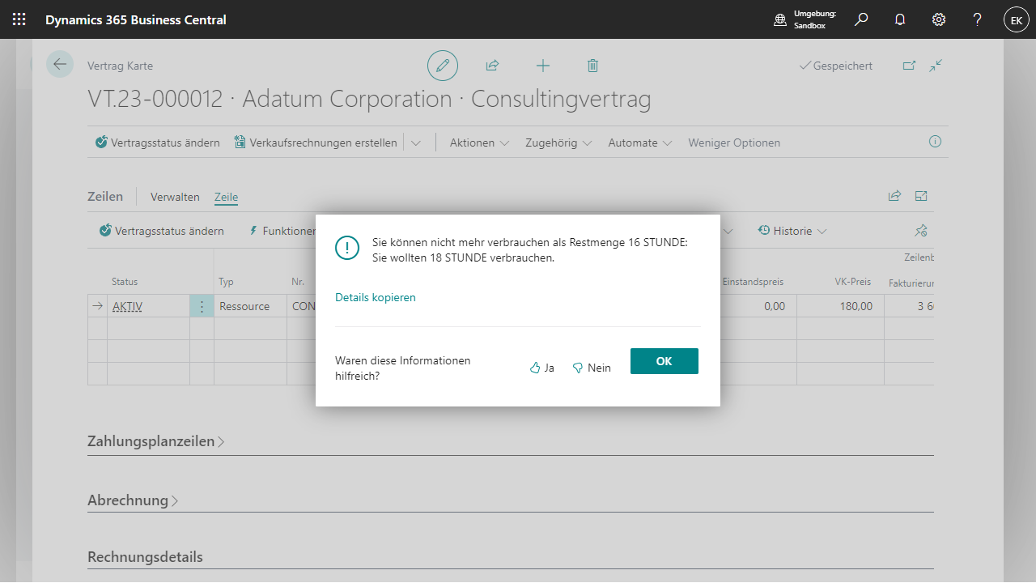Screen dimensions: 1036x583
Task: Open the help question mark
Action: pos(978,19)
